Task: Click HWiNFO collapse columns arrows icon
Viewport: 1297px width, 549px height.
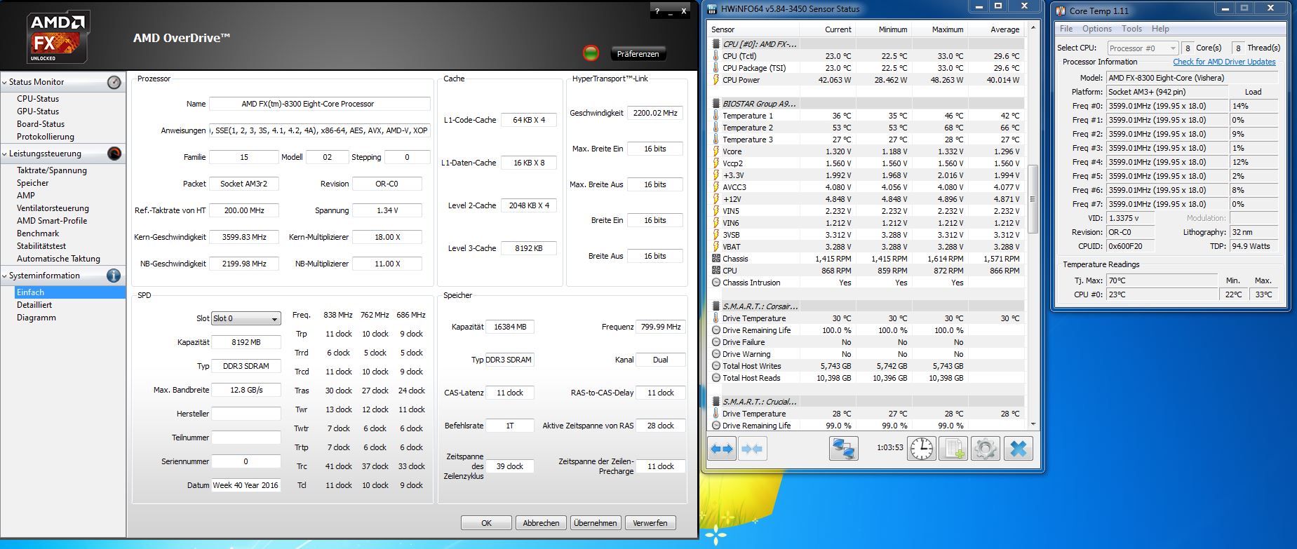Action: (x=752, y=449)
